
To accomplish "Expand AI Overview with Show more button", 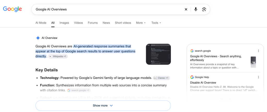I will click(x=103, y=105).
